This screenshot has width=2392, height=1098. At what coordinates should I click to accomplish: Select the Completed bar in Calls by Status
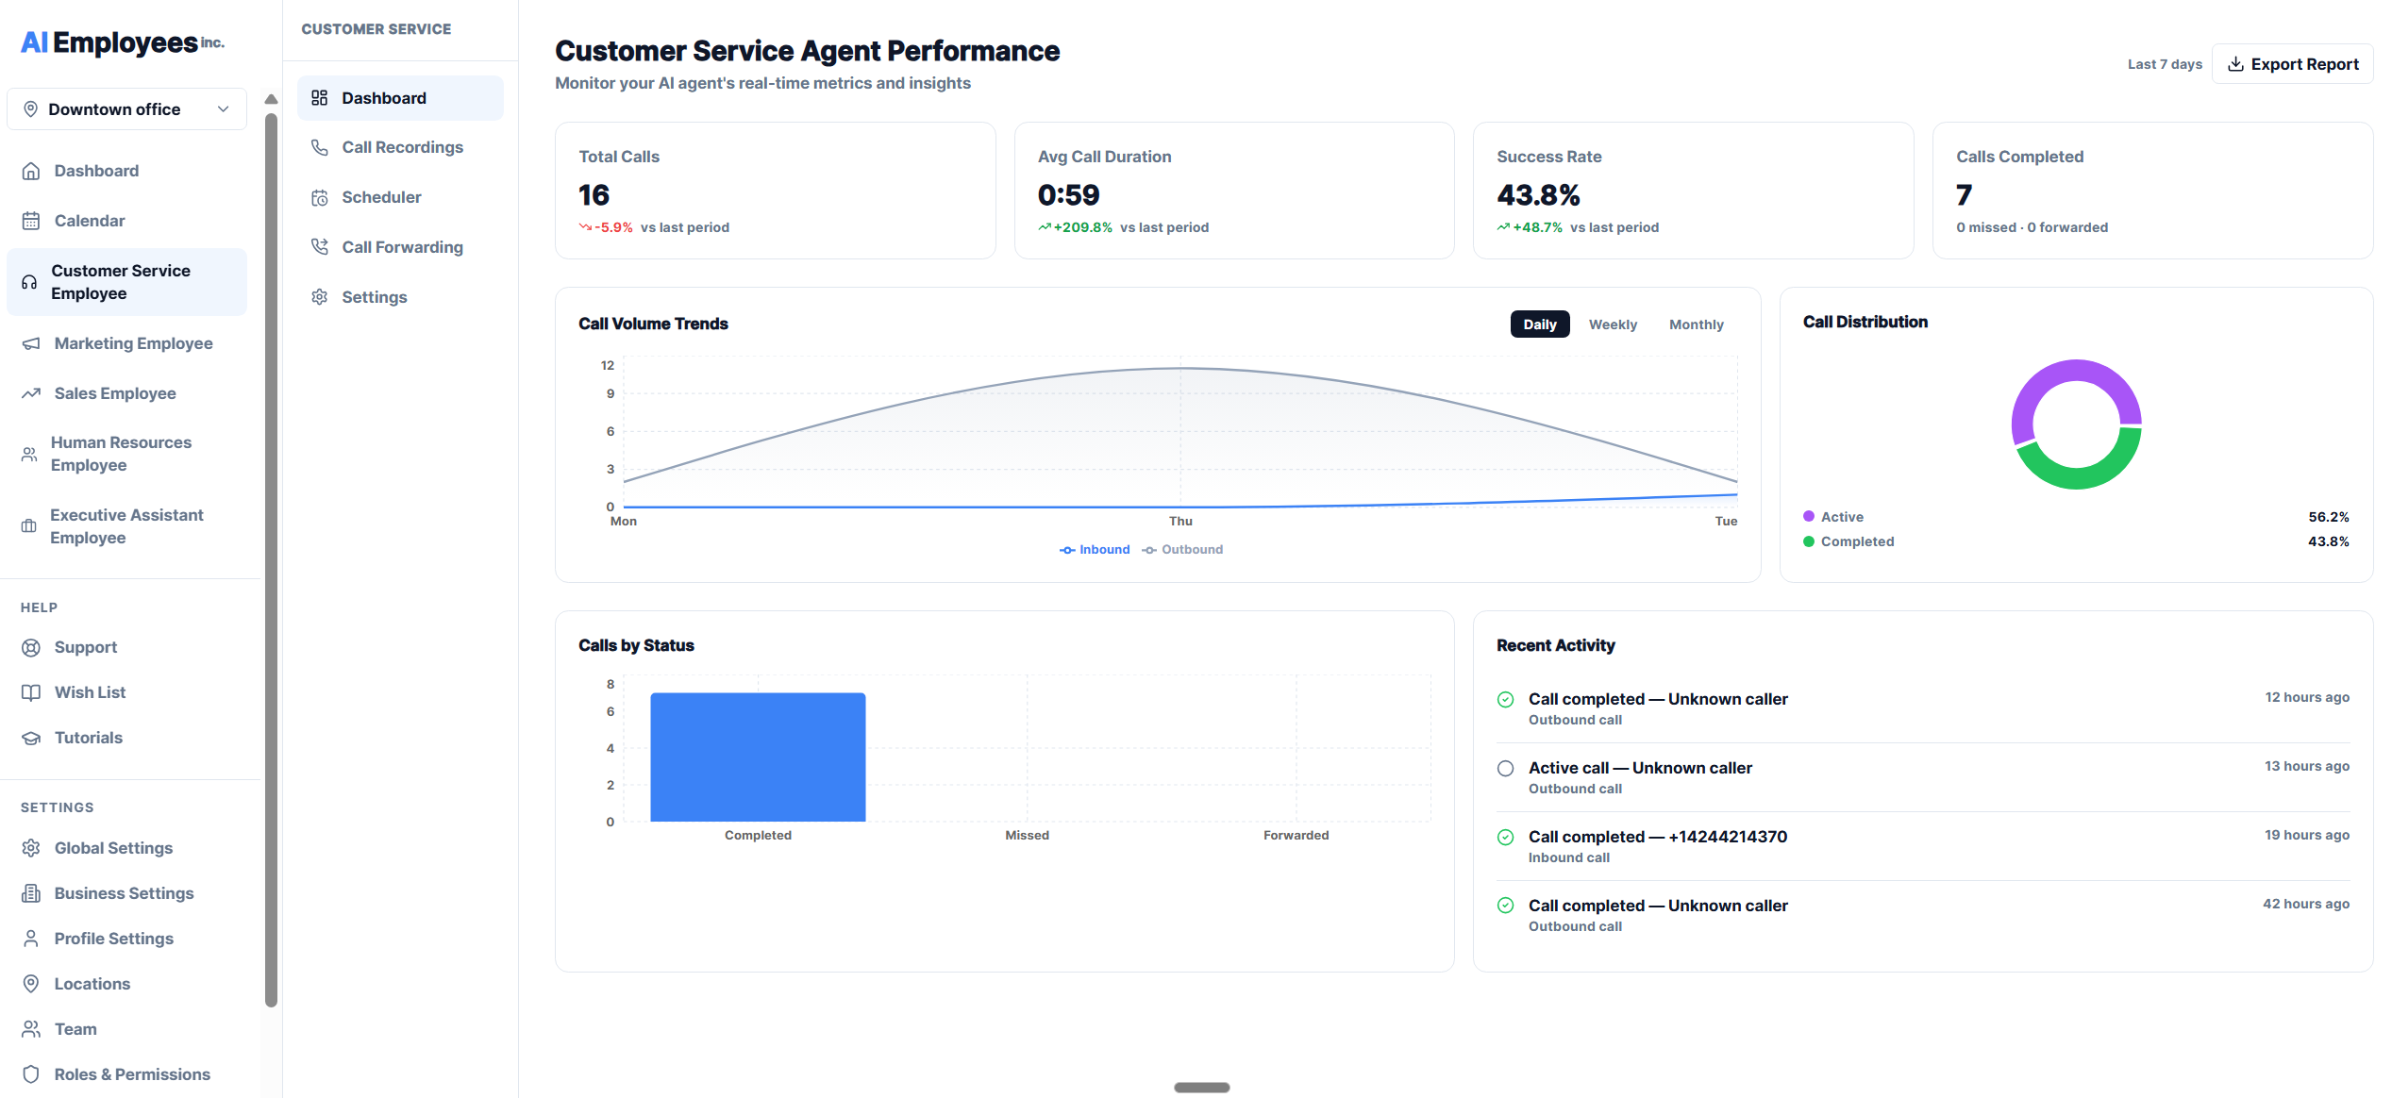point(758,756)
